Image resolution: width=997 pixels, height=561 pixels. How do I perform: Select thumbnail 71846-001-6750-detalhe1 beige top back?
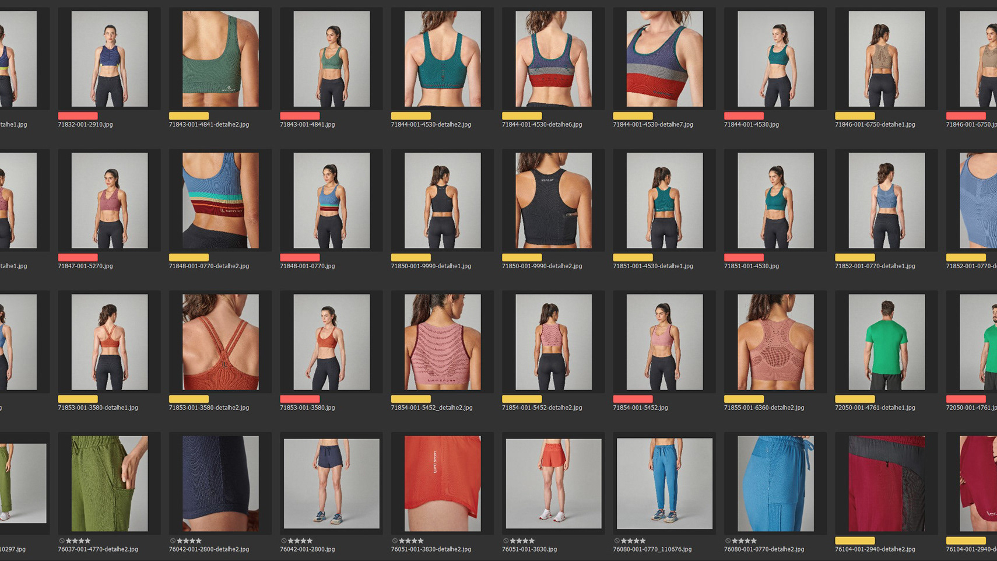886,59
